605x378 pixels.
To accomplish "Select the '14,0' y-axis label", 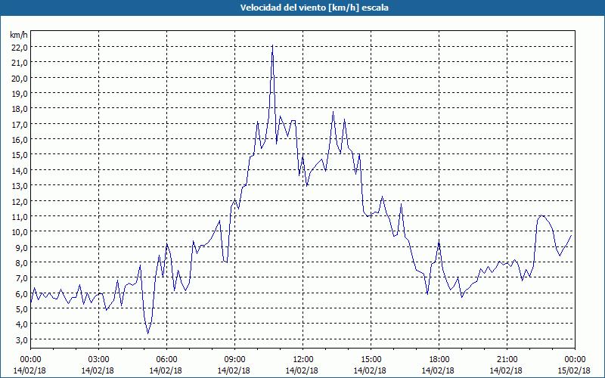I will [20, 171].
